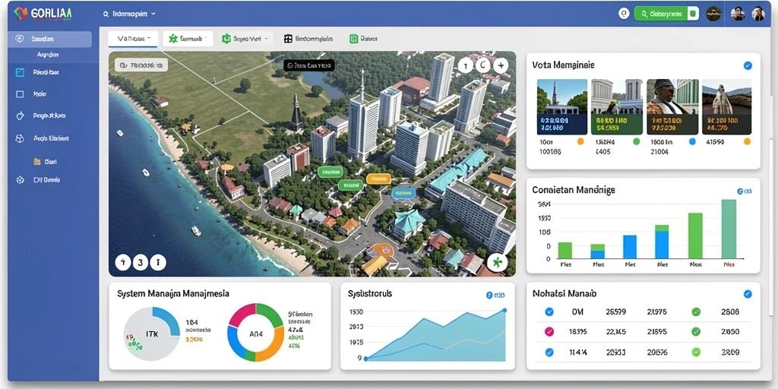The image size is (778, 389).
Task: Click the grey label chip at map top-left
Action: tap(141, 65)
